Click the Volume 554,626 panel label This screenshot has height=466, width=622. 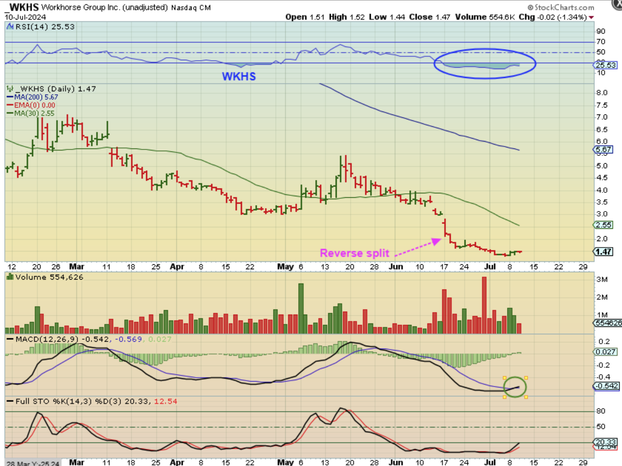point(49,278)
